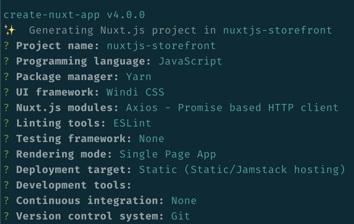
Task: Click the question mark before Testing framework
Action: (x=6, y=138)
